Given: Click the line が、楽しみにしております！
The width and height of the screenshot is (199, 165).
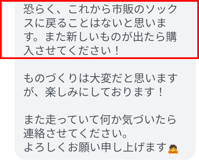Looking at the screenshot, I should click(93, 92).
